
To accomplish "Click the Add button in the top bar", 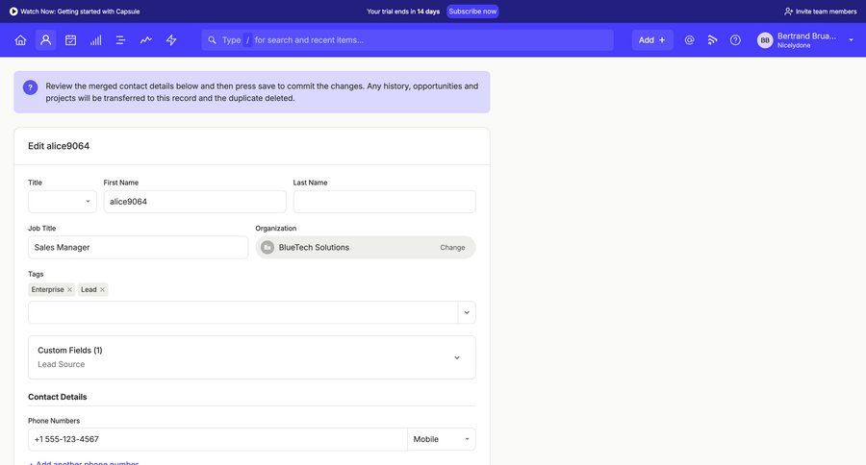I will pos(651,40).
